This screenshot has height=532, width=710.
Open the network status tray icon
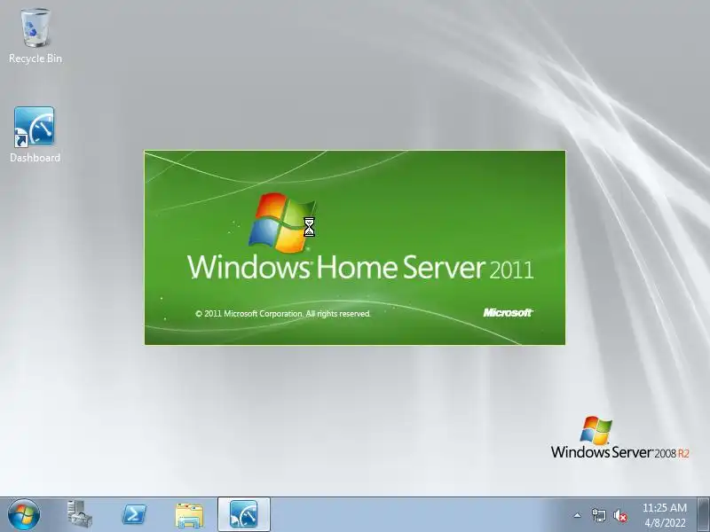598,515
